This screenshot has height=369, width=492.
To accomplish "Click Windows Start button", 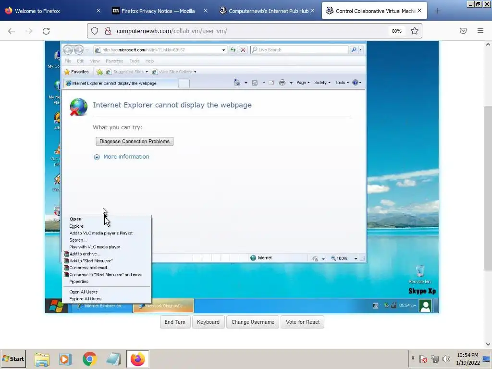I will coord(13,358).
